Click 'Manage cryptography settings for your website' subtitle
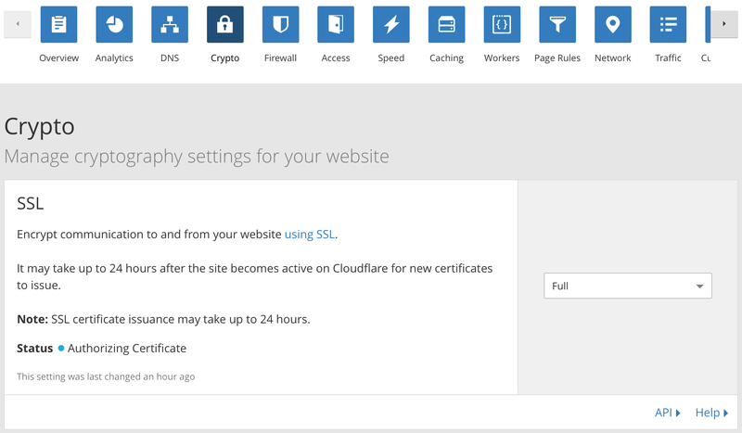This screenshot has height=433, width=742. pyautogui.click(x=197, y=157)
